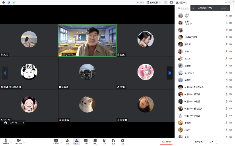Screen dimensions: 235x146
Task: Go to next participants page with right arrow
Action: pos(170,73)
